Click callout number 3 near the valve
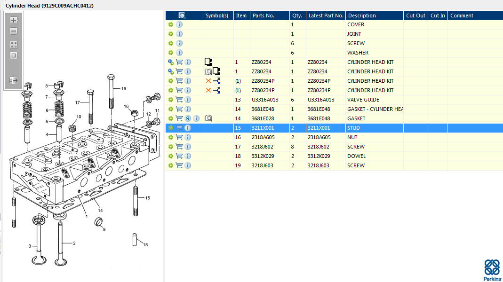The height and width of the screenshot is (282, 503). click(x=30, y=246)
